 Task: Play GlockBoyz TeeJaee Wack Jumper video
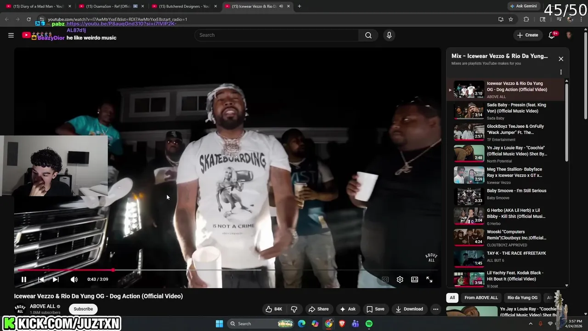point(505,132)
